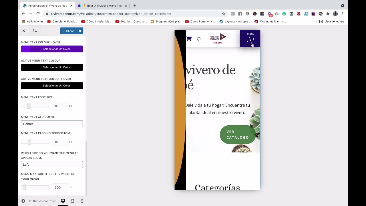This screenshot has width=366, height=206.
Task: Open Chrome three-dot menu
Action: point(343,14)
